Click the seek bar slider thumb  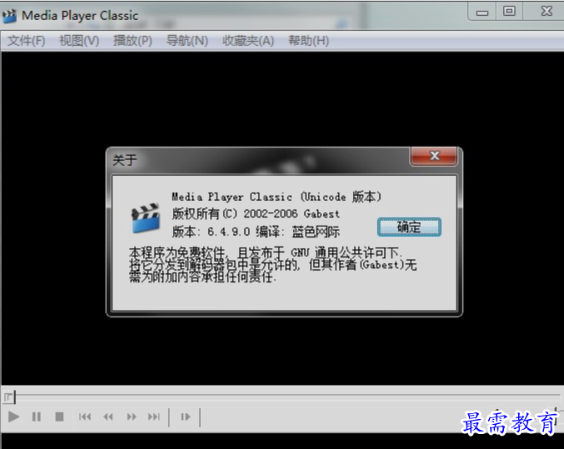[9, 397]
